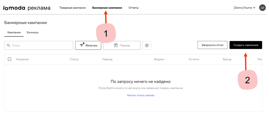
Task: Follow the Начать поиск заново link
Action: tap(141, 95)
